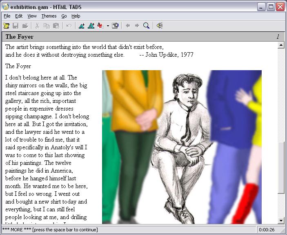Open the Themes menu
The image size is (287, 235).
coord(49,16)
